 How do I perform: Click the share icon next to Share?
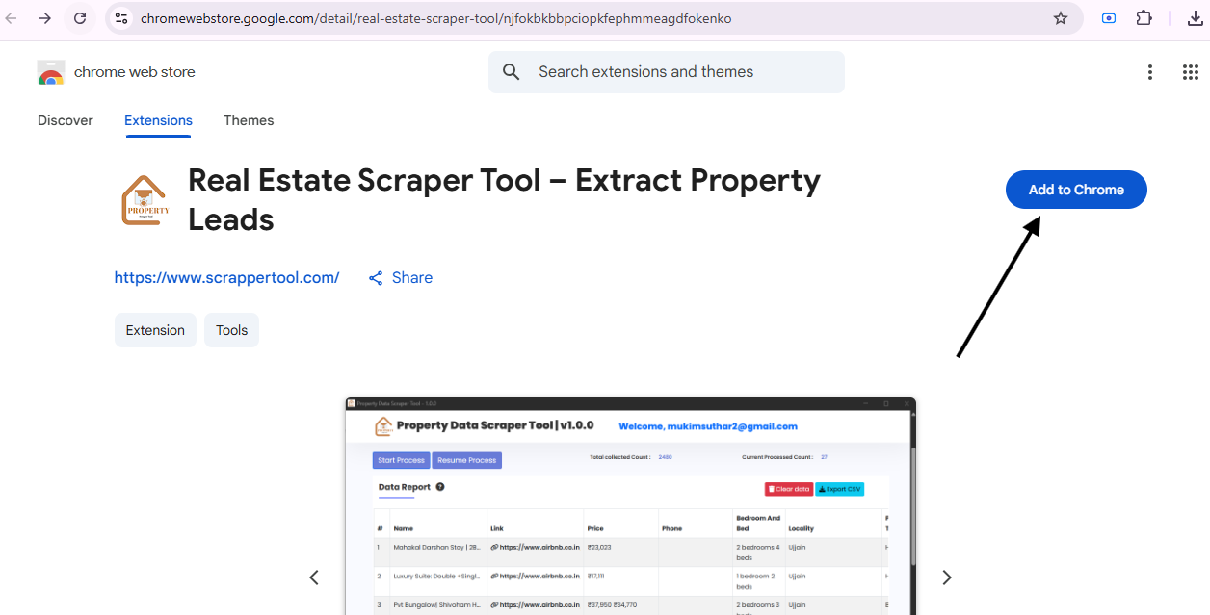[x=377, y=278]
